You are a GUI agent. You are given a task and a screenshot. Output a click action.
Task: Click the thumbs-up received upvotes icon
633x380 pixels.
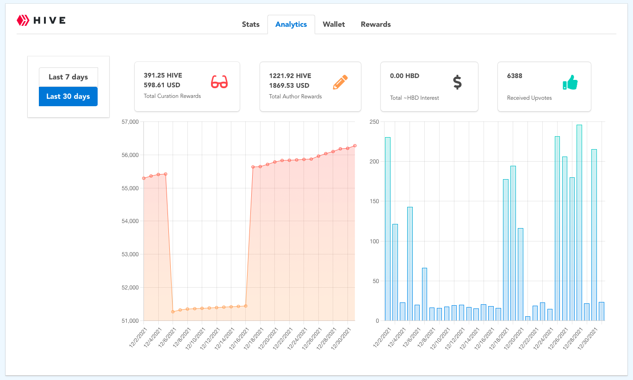[570, 82]
